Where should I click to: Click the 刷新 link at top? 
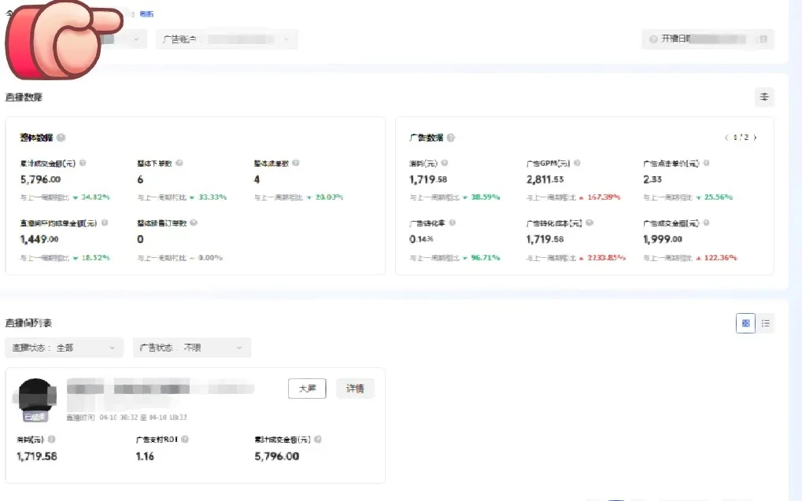click(x=146, y=14)
